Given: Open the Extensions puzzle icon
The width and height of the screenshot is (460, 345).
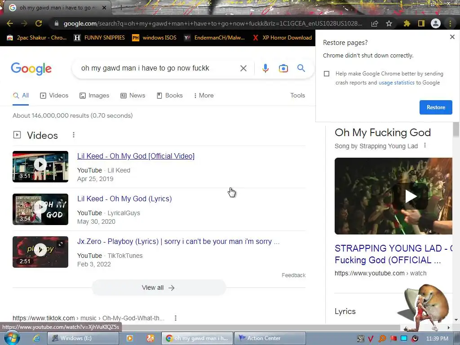Looking at the screenshot, I should click(407, 23).
